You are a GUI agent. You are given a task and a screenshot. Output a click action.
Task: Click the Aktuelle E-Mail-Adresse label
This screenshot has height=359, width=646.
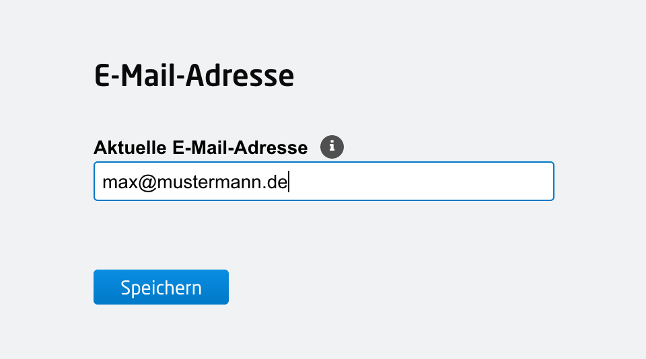point(201,148)
